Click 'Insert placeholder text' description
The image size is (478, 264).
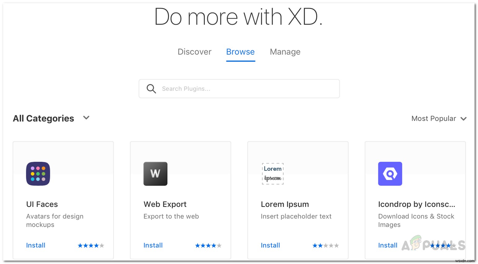tap(296, 216)
